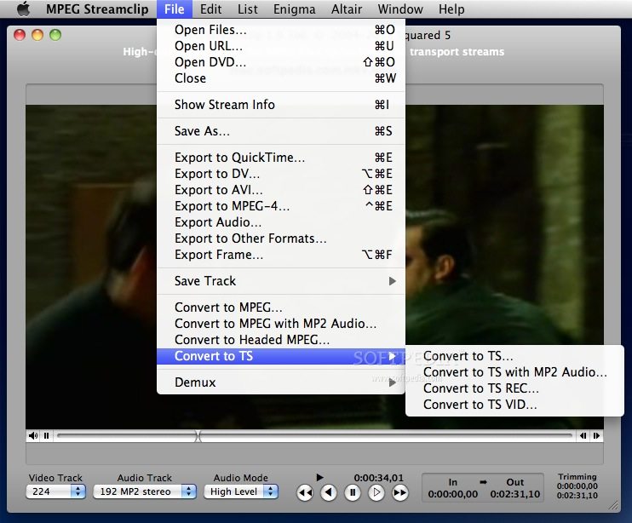Open the Video Track 224 dropdown
This screenshot has height=523, width=632.
coord(55,491)
